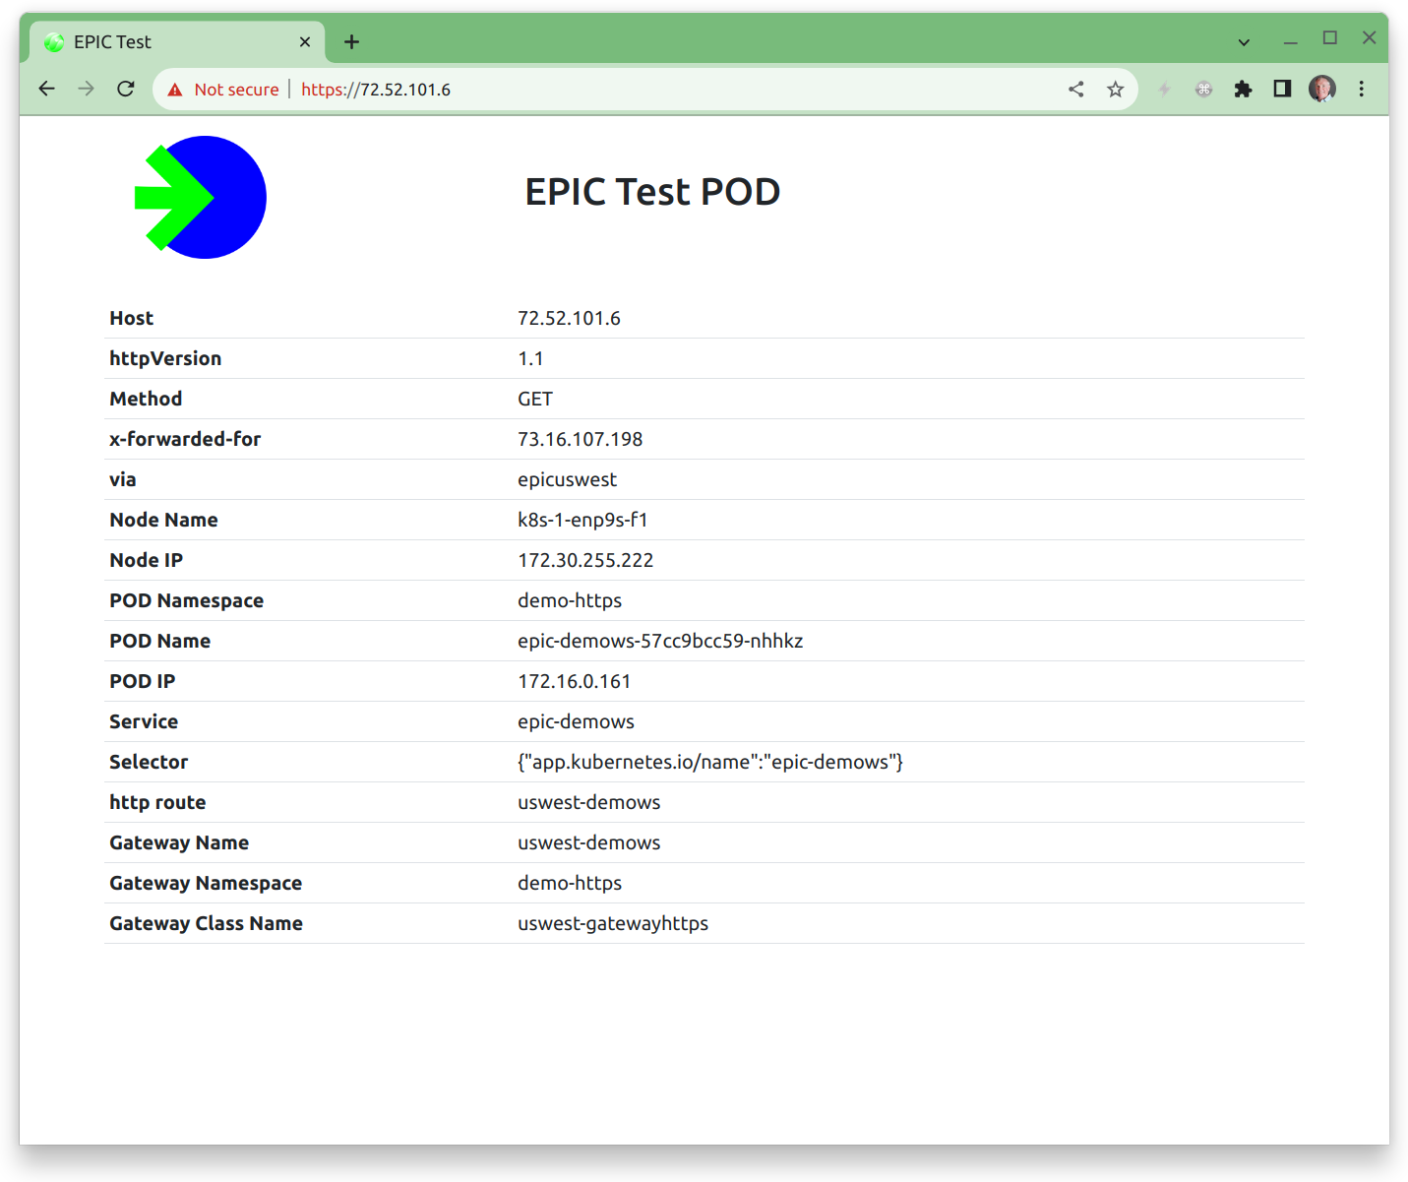
Task: Click the Host row label
Action: pyautogui.click(x=132, y=318)
